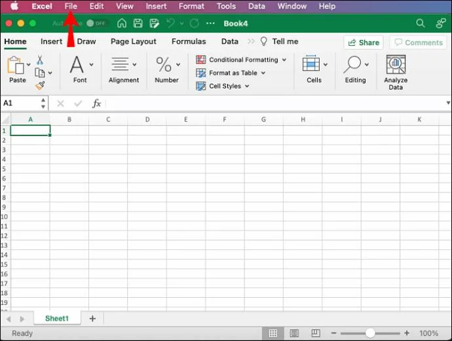The height and width of the screenshot is (341, 452).
Task: Open the Tools menu in menu bar
Action: (x=226, y=6)
